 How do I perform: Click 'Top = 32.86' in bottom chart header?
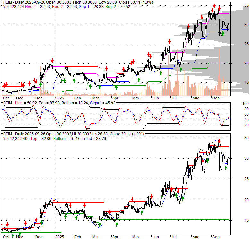41,139
